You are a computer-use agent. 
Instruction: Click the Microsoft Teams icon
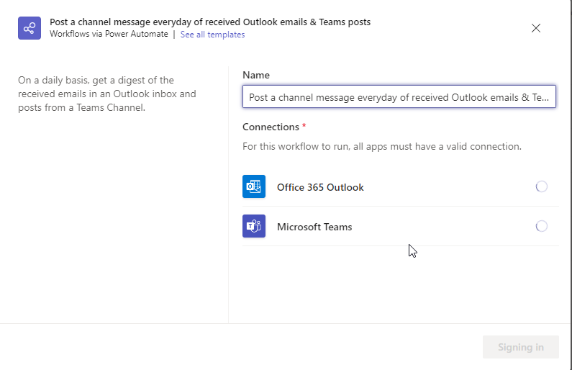click(254, 226)
